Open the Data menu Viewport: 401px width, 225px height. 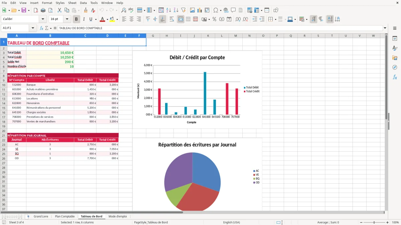tap(84, 3)
